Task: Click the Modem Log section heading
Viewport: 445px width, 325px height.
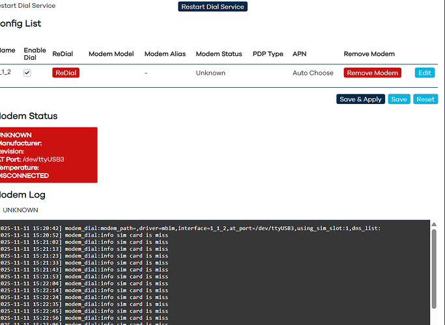Action: coord(23,194)
